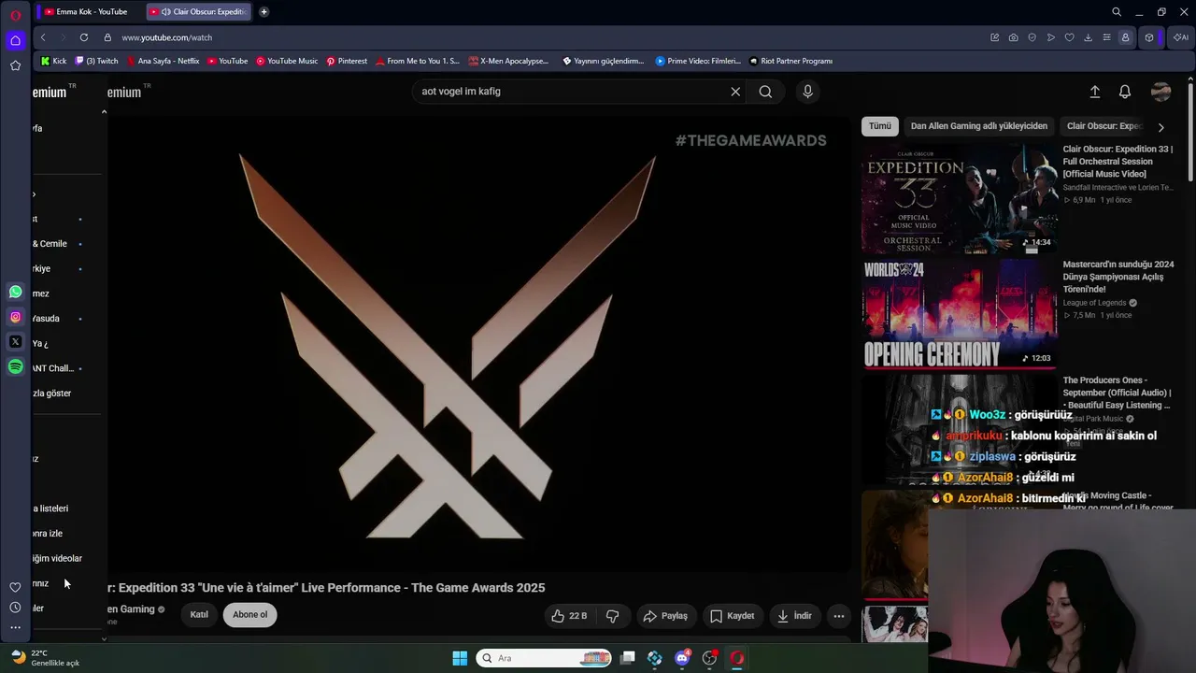The image size is (1196, 673).
Task: Open a new browser tab
Action: 264,12
